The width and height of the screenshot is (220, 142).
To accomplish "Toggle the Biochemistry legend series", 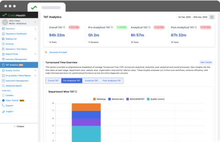I will click(x=116, y=99).
